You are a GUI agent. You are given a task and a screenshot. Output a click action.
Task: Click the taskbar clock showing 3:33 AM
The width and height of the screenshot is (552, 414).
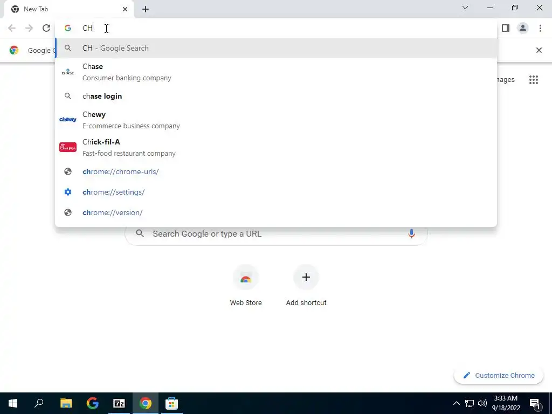click(x=506, y=403)
